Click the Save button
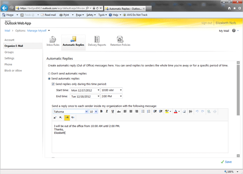 click(226, 162)
